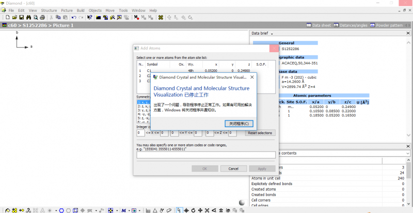Open the Structure menu
This screenshot has width=413, height=213.
point(49,10)
